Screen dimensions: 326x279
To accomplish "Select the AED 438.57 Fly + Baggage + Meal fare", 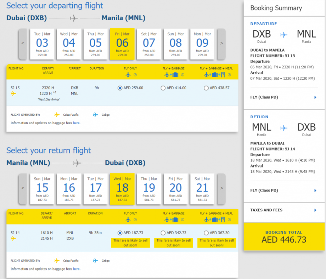I will point(206,88).
